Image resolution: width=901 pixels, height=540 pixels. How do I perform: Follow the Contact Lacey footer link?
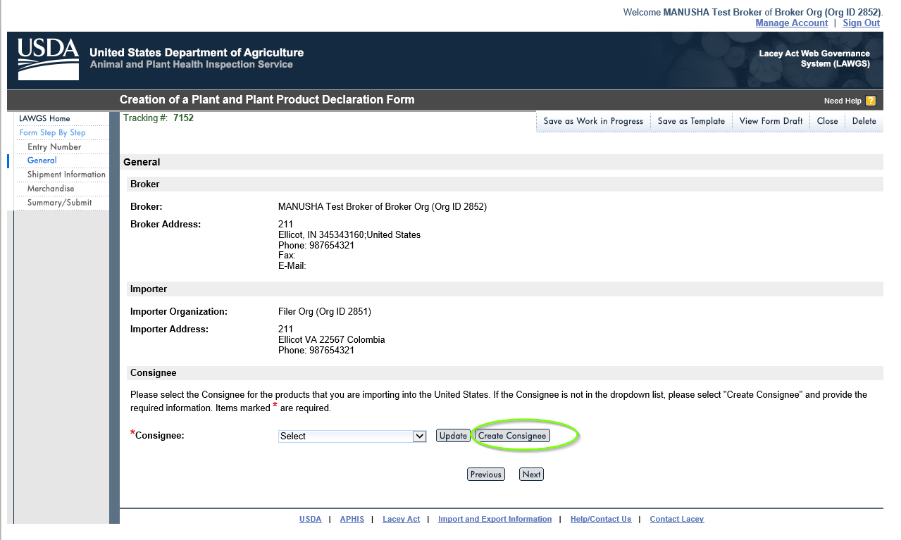point(676,520)
